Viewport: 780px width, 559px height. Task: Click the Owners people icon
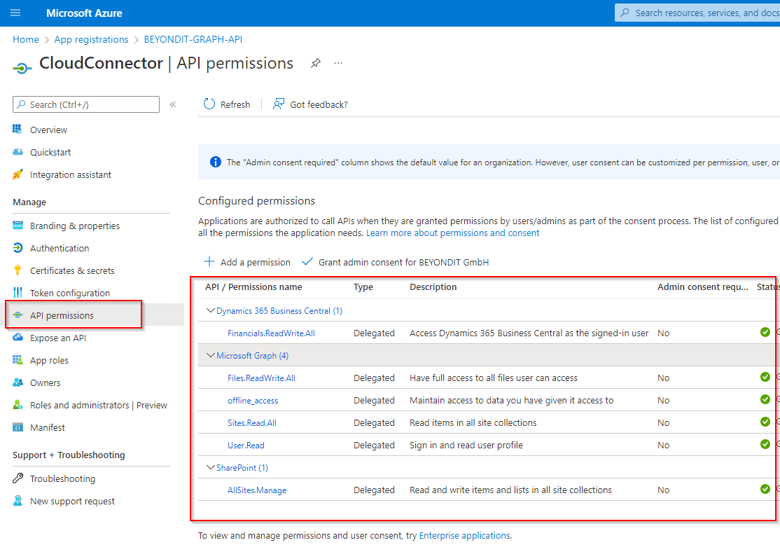18,382
